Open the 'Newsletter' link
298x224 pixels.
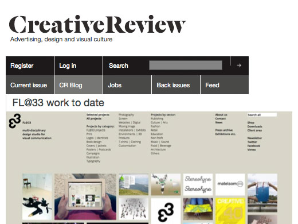coord(254,138)
